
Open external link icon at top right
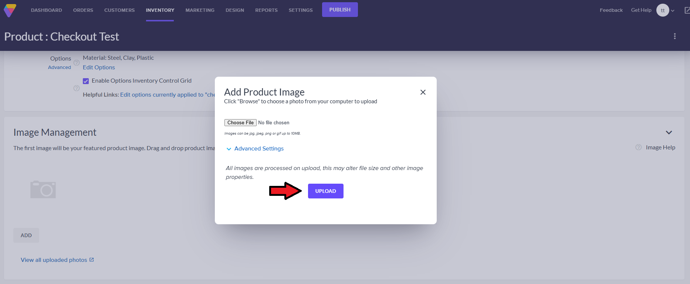point(687,10)
